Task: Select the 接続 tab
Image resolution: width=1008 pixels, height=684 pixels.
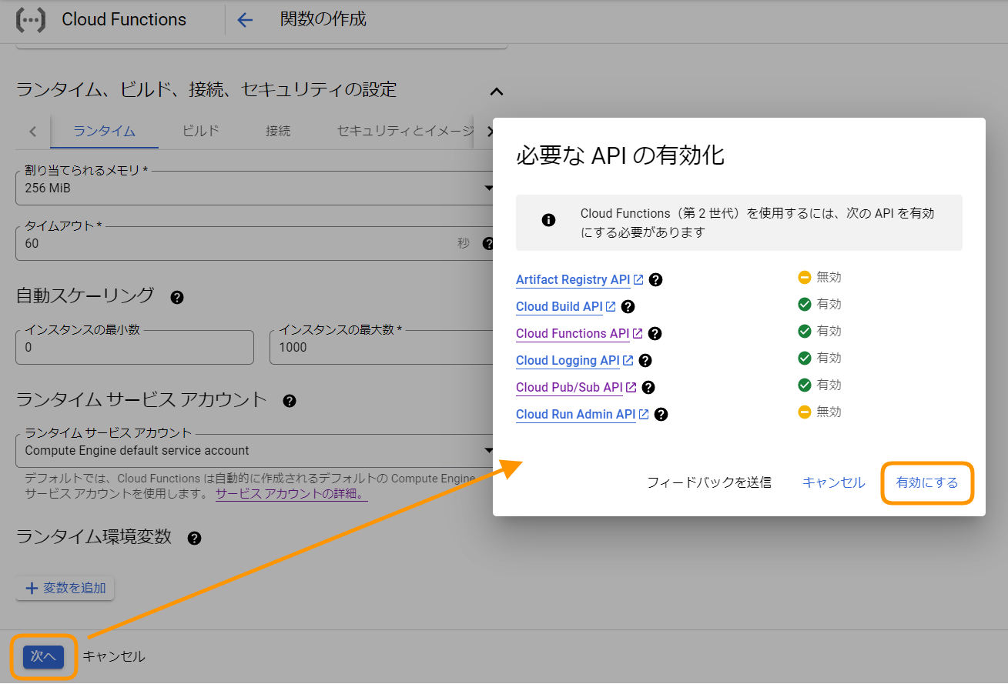Action: 277,131
